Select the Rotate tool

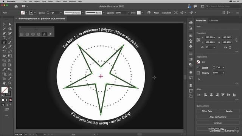(x=4, y=51)
